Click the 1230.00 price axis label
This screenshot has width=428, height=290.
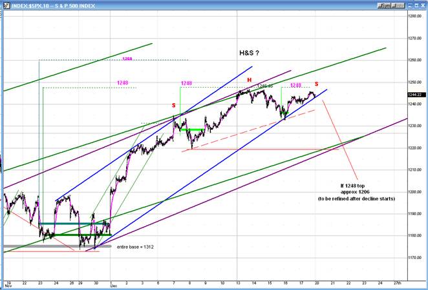415,126
